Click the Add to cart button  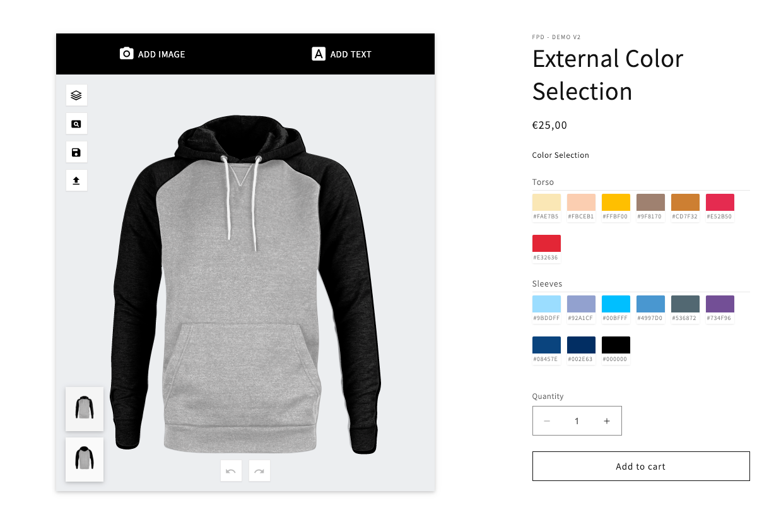(x=641, y=466)
